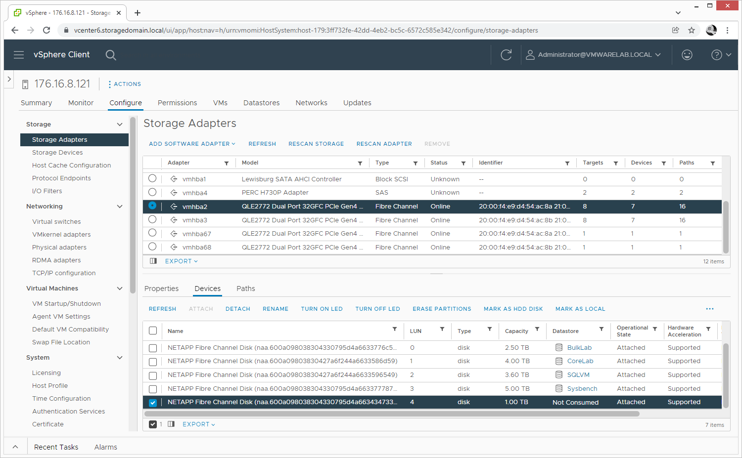
Task: Click the search magnifier icon
Action: pos(111,55)
